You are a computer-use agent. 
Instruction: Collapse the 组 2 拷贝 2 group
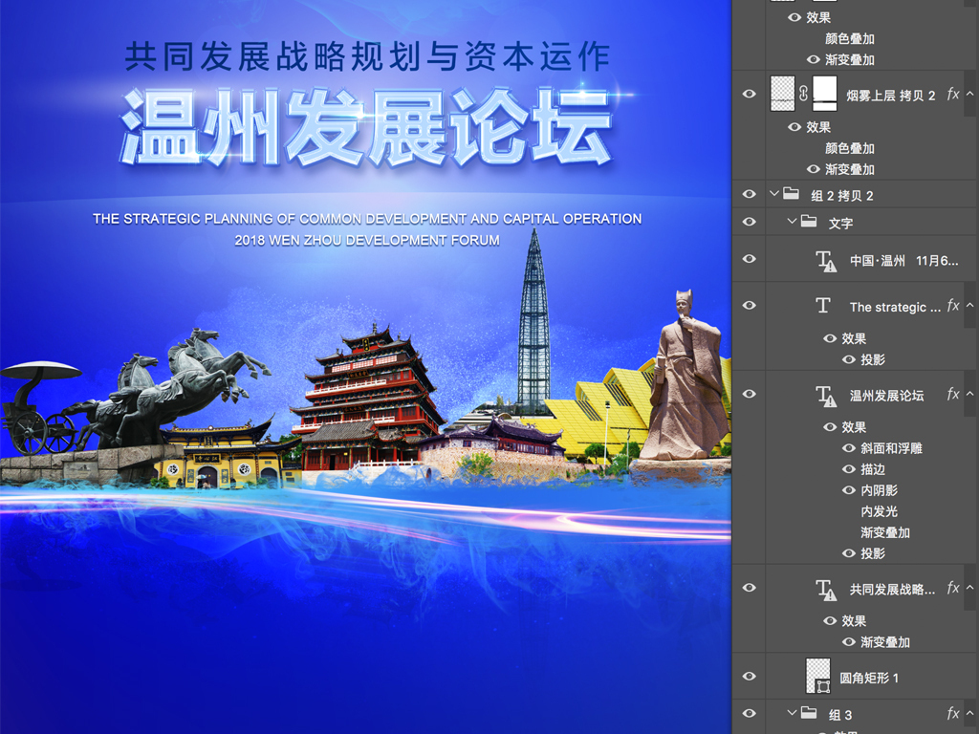click(774, 194)
